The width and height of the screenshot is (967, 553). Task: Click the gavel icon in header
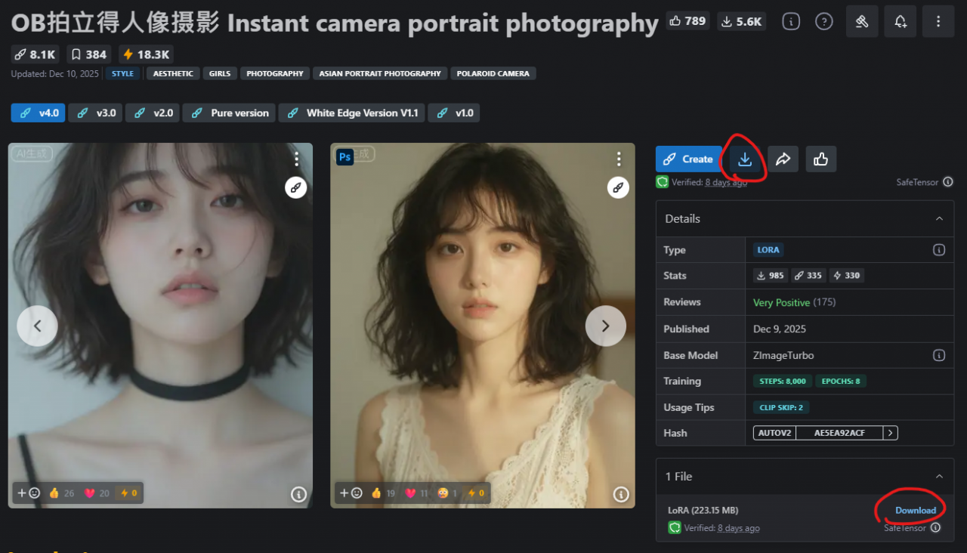click(862, 21)
